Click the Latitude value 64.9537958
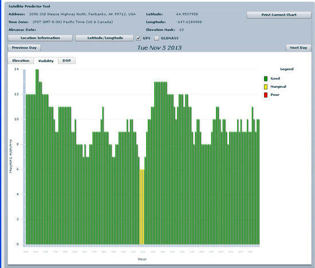 tap(187, 14)
